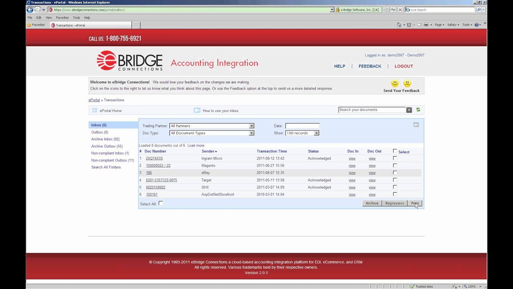
Task: Click in the Date filter field
Action: 302,126
